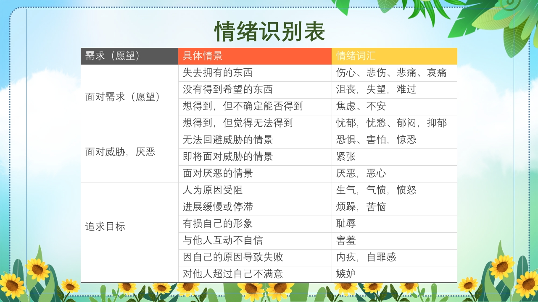Screen dimensions: 538x302
Task: Select the cell 对他人超过自己不满意
Action: pyautogui.click(x=255, y=274)
